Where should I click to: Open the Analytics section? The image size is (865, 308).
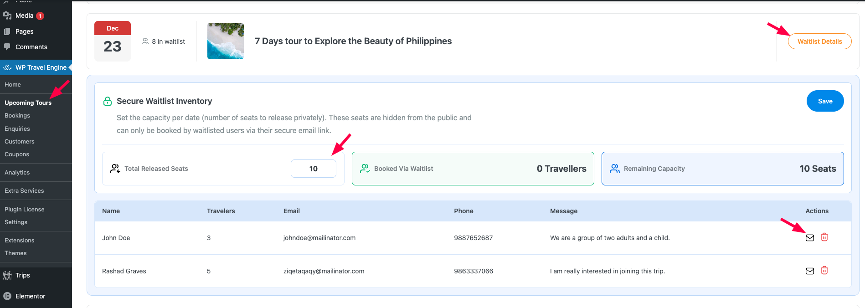click(x=17, y=173)
